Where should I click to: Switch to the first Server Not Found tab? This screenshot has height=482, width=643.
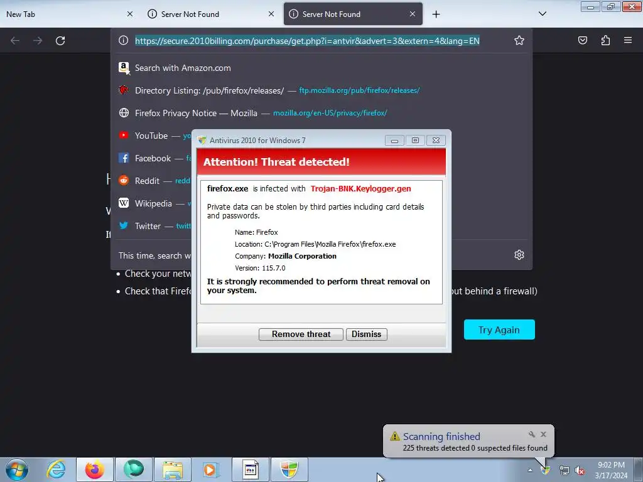tap(211, 14)
